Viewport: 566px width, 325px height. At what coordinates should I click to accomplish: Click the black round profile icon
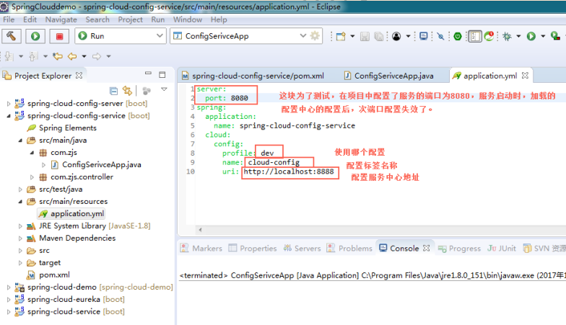396,36
